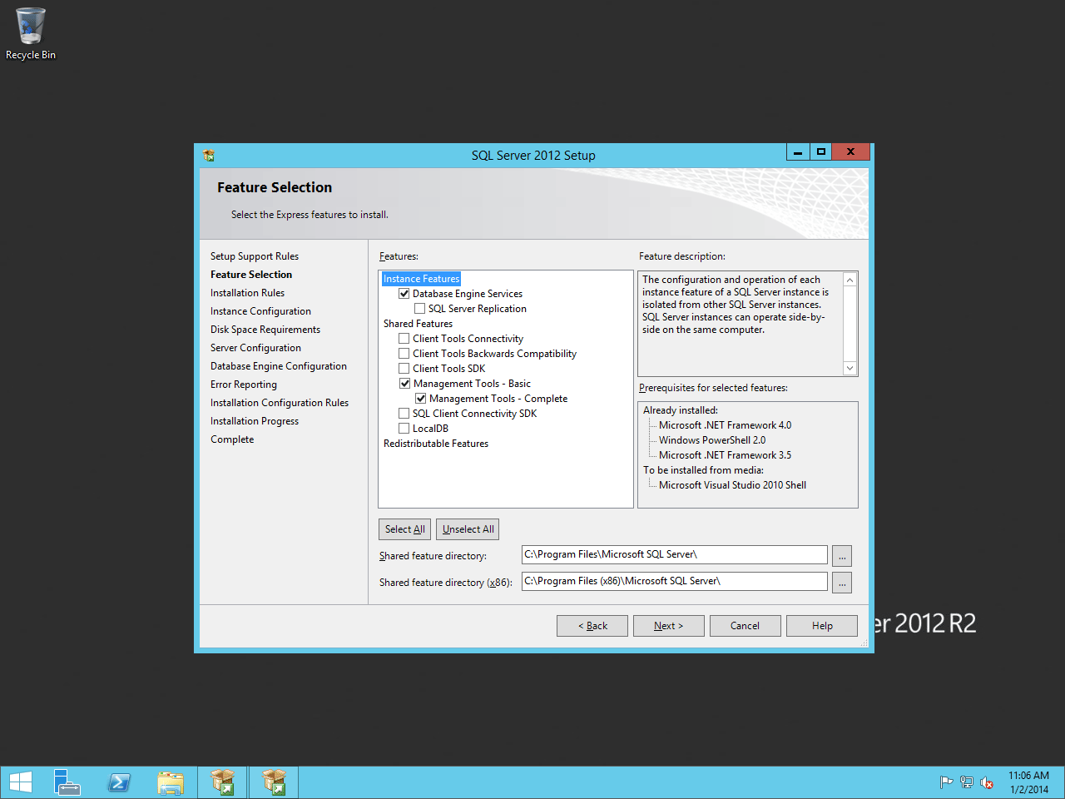Screen dimensions: 1065x799
Task: Click Setup Support Rules step
Action: coord(255,256)
